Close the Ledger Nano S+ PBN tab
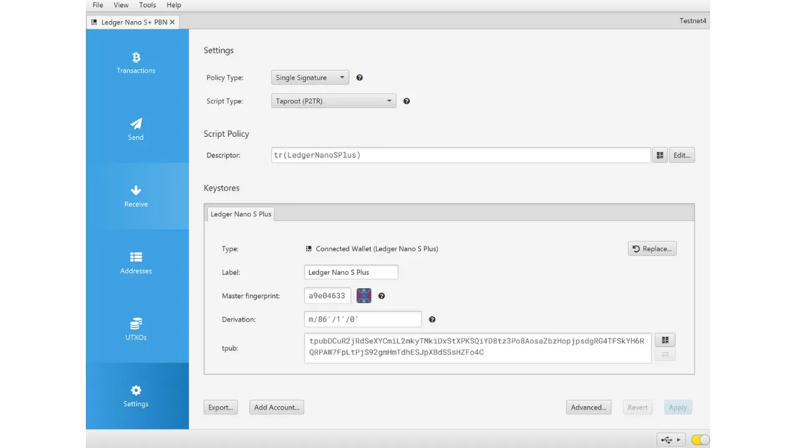 coord(172,22)
